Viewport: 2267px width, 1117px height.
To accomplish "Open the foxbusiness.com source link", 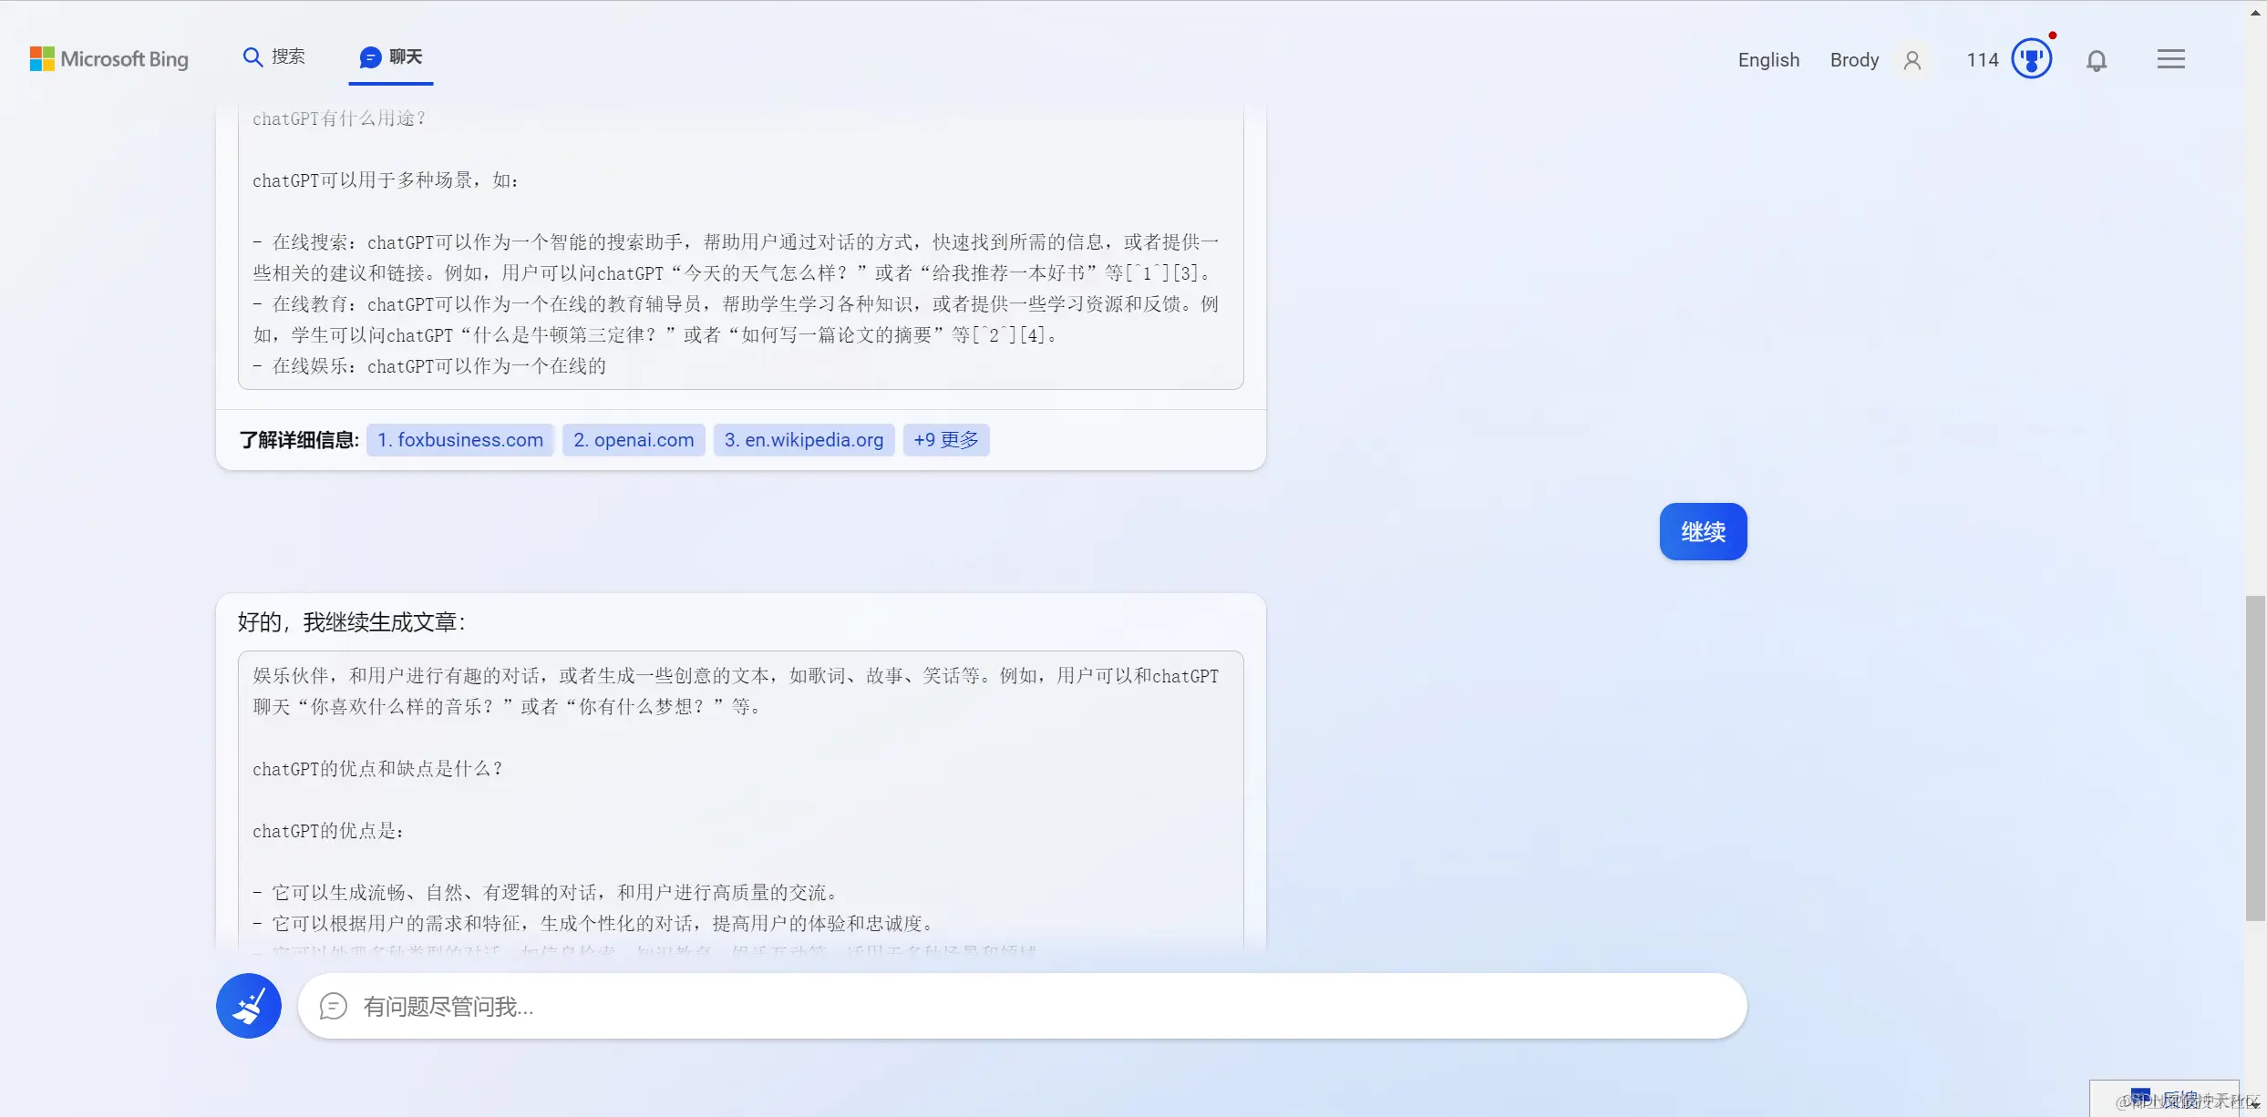I will (459, 439).
